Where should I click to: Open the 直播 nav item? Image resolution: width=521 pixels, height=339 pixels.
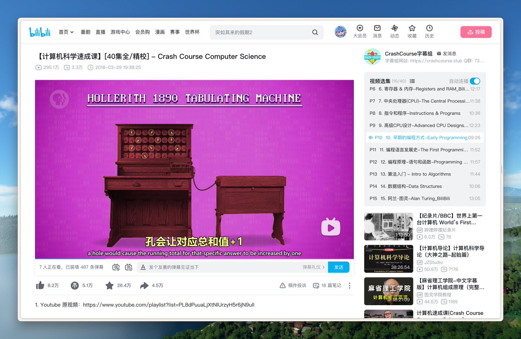pyautogui.click(x=100, y=32)
